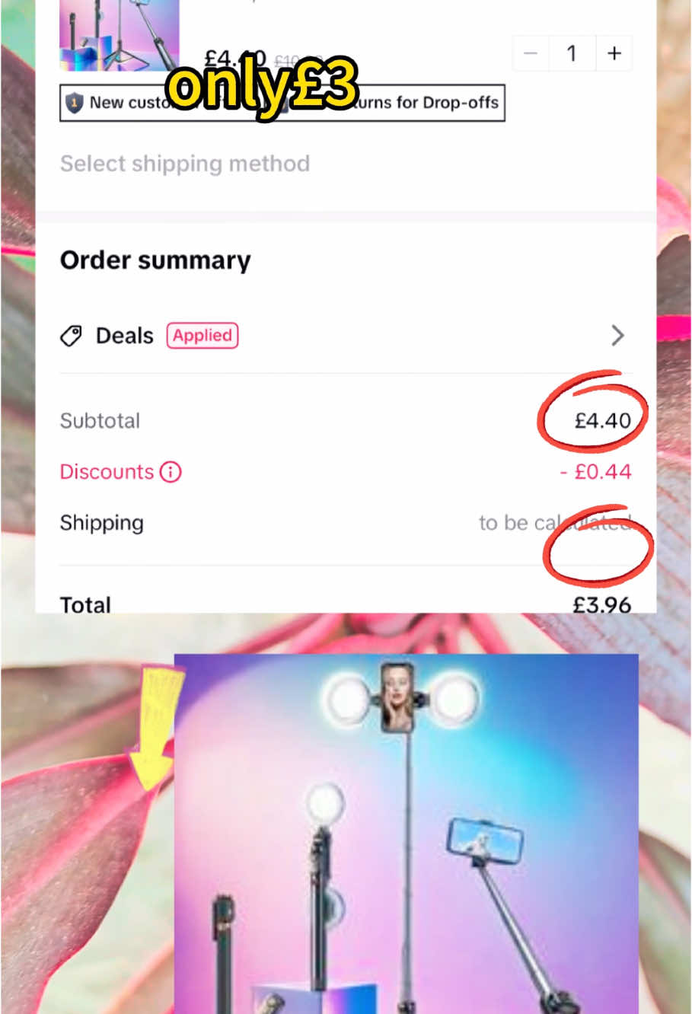Open the Discounts info icon
Screen dimensions: 692x1014
click(x=171, y=472)
